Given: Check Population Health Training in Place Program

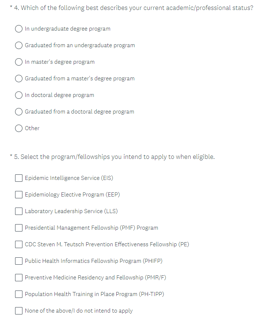Looking at the screenshot, I should pyautogui.click(x=19, y=294).
